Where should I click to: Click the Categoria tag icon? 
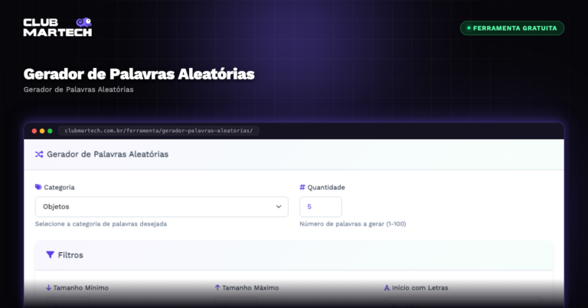(x=38, y=187)
